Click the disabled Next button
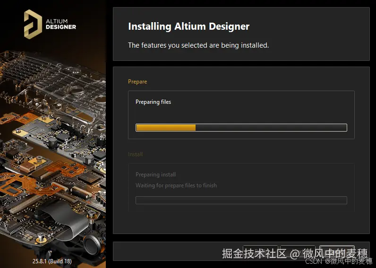The image size is (376, 268). pyautogui.click(x=298, y=251)
